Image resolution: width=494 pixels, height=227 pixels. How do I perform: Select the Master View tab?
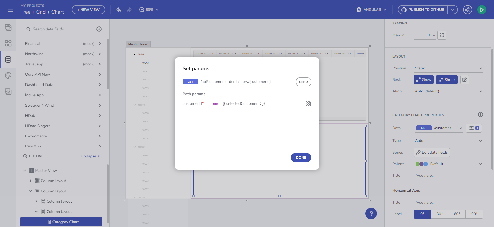[x=138, y=44]
